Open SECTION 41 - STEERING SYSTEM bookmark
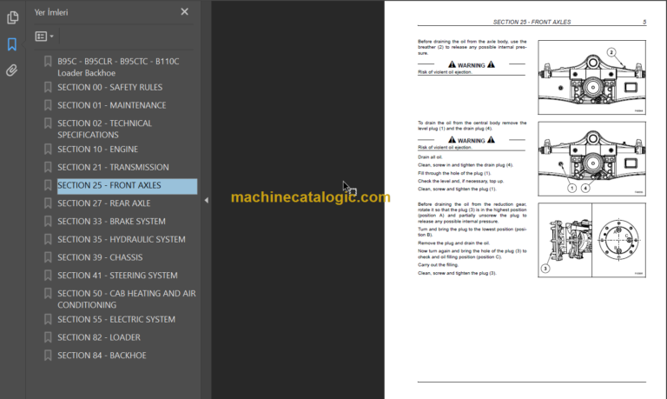The height and width of the screenshot is (399, 667). [117, 276]
